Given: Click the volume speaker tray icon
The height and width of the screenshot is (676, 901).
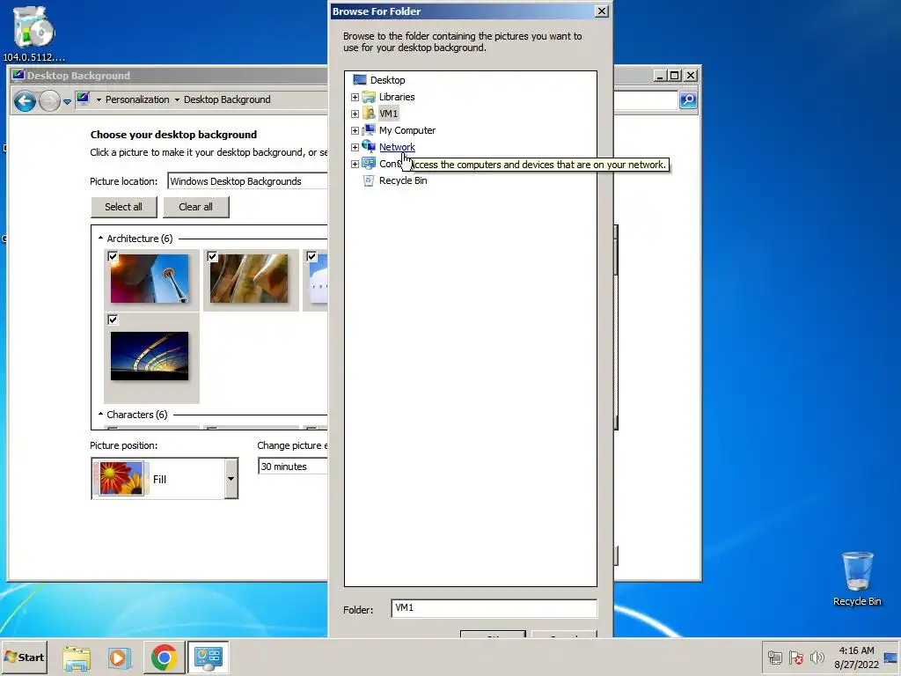Looking at the screenshot, I should (x=817, y=658).
